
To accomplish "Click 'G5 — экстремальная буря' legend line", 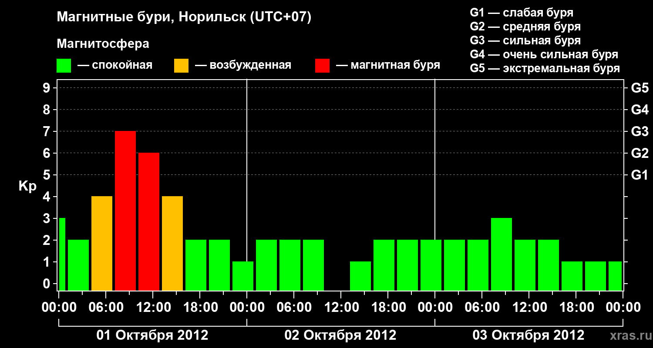I will pos(545,69).
